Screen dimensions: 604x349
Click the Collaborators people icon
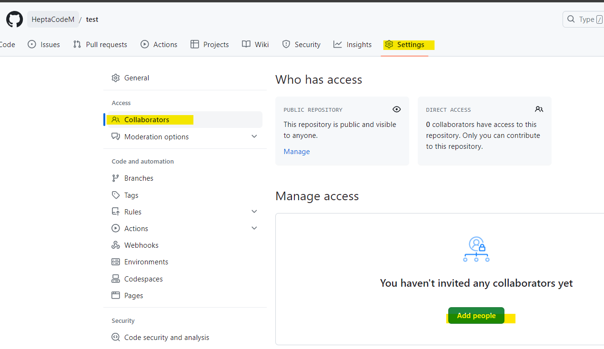tap(116, 120)
